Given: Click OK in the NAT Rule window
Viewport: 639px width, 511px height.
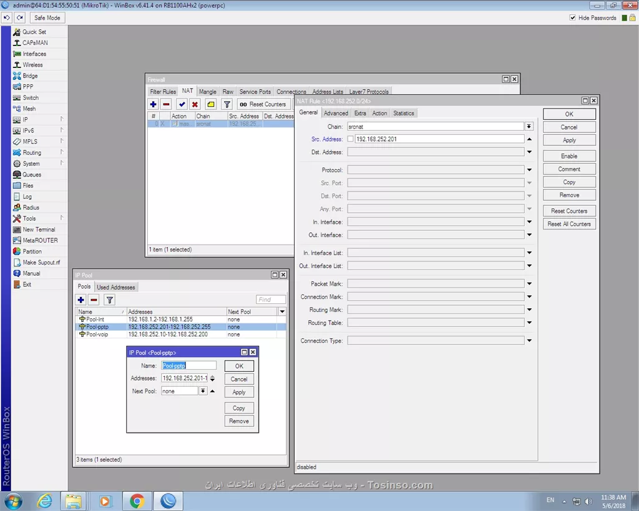Looking at the screenshot, I should coord(569,114).
